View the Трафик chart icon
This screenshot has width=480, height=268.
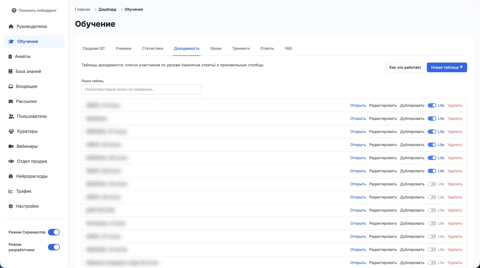[11, 191]
